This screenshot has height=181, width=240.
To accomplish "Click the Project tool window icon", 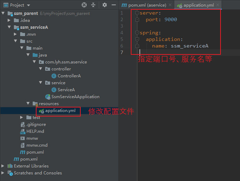I will click(x=6, y=5).
